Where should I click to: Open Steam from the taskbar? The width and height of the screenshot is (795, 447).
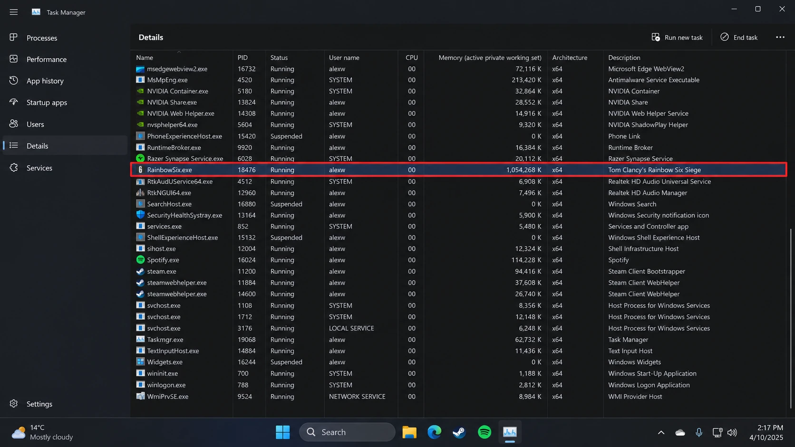point(459,432)
